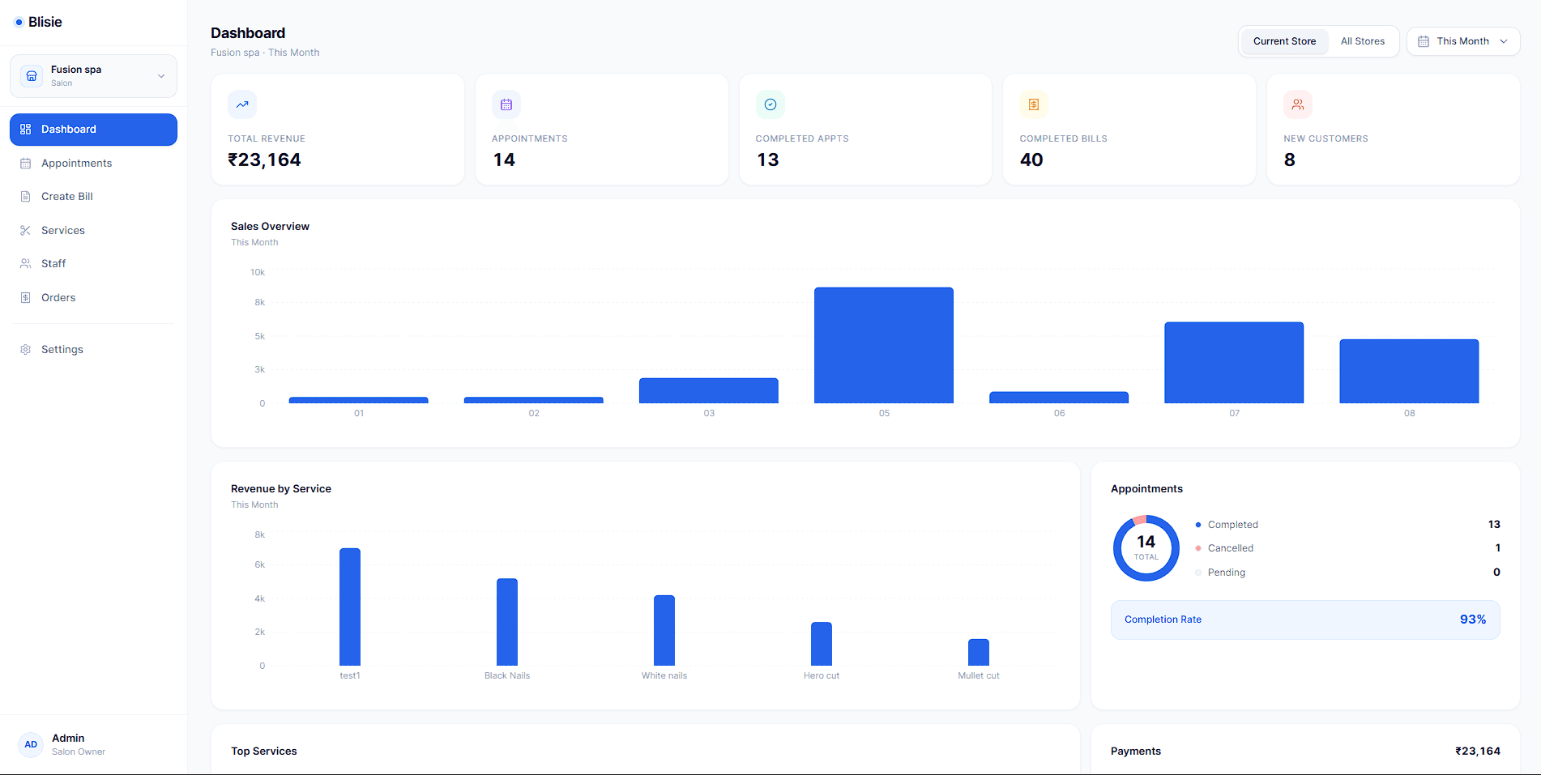Click the Blisie logo link
Screen dimensions: 1541x775
(x=39, y=22)
